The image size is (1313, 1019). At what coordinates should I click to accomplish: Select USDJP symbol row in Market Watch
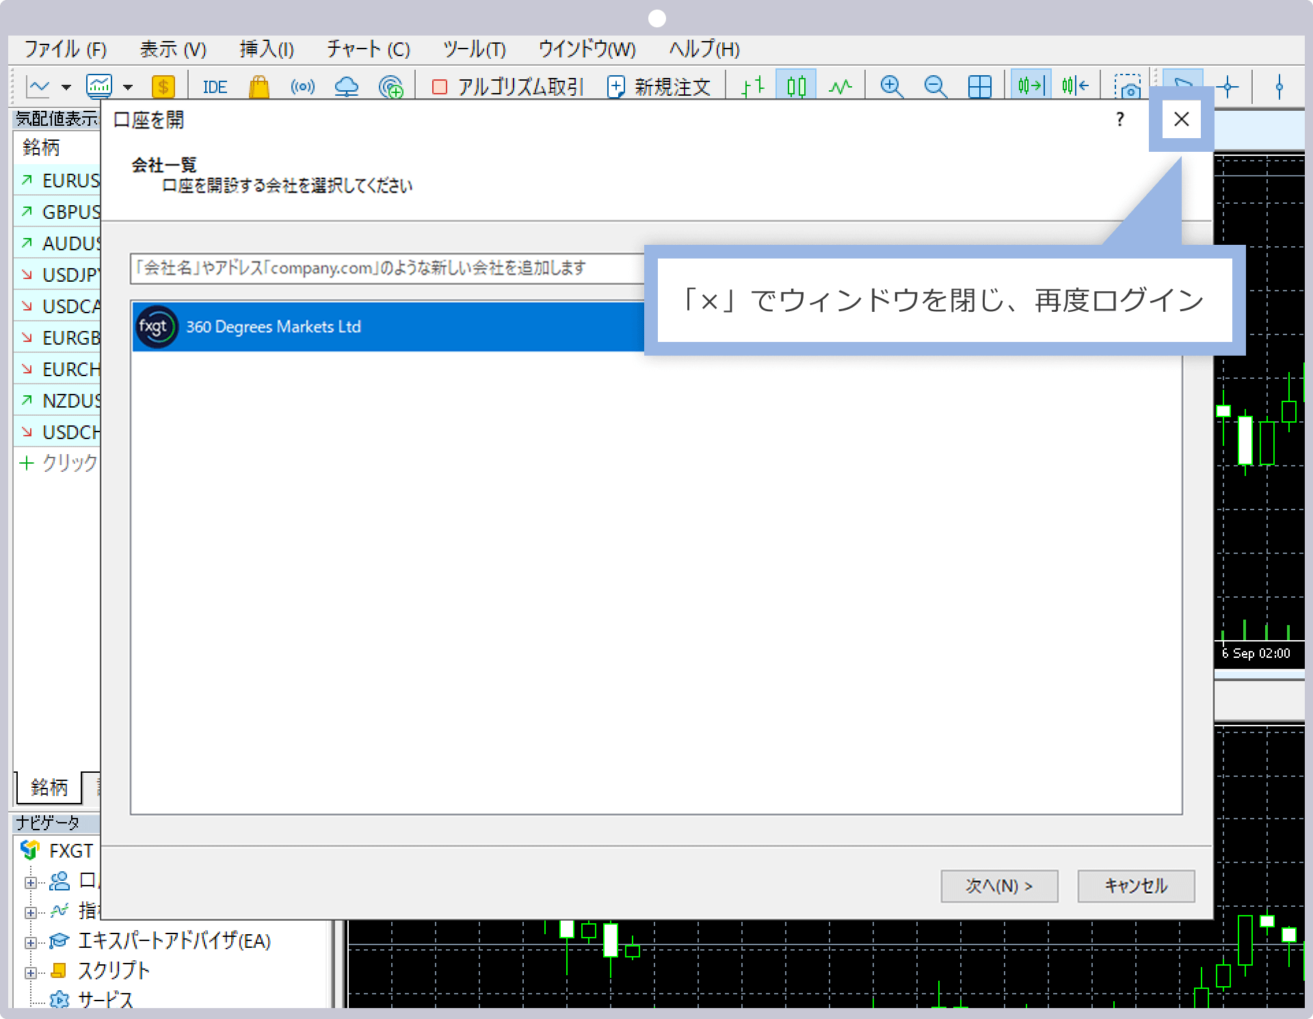pyautogui.click(x=57, y=275)
